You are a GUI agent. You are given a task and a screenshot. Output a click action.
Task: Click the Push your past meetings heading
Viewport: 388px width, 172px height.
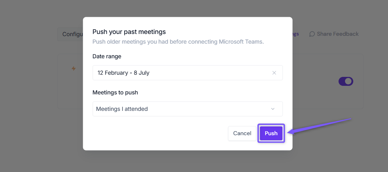point(129,31)
